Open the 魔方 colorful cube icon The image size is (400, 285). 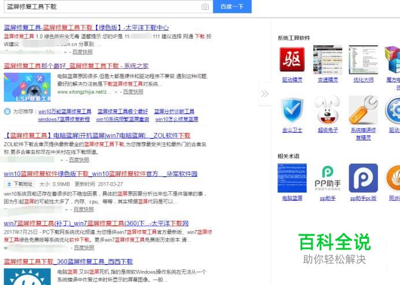[392, 60]
